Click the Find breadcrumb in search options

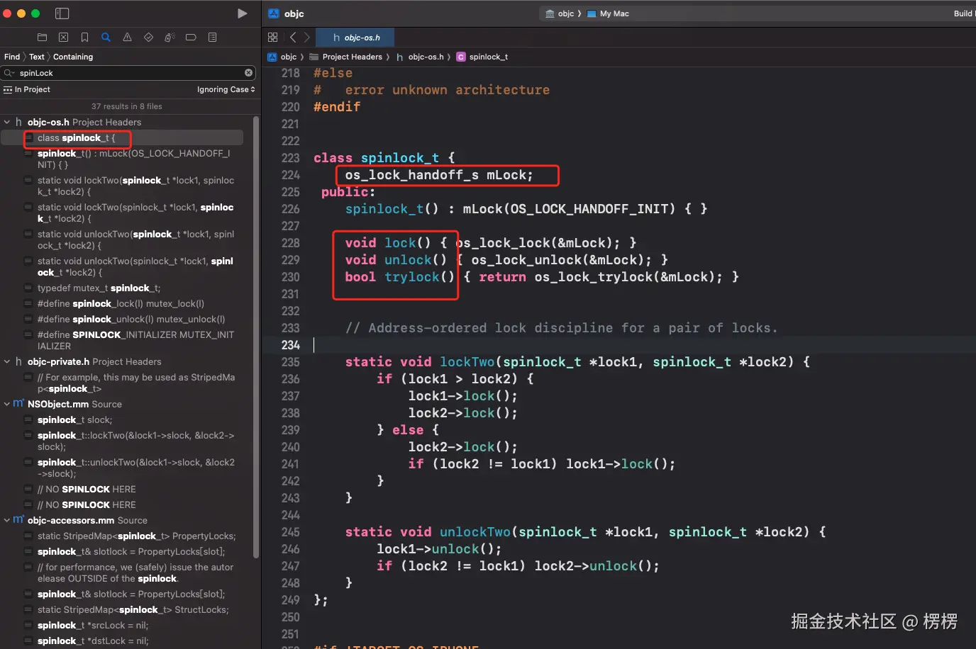point(12,57)
